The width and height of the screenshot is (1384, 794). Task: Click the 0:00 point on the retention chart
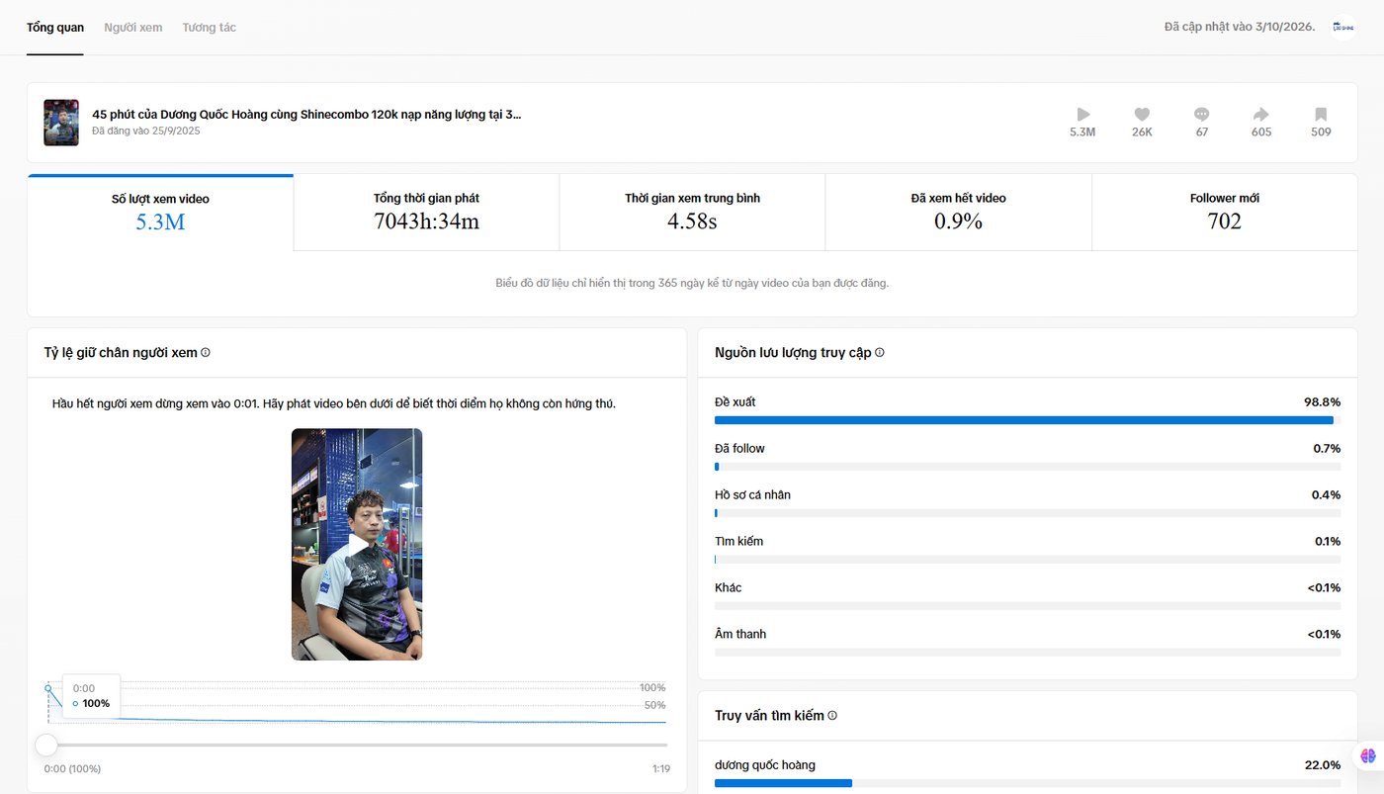(x=47, y=688)
